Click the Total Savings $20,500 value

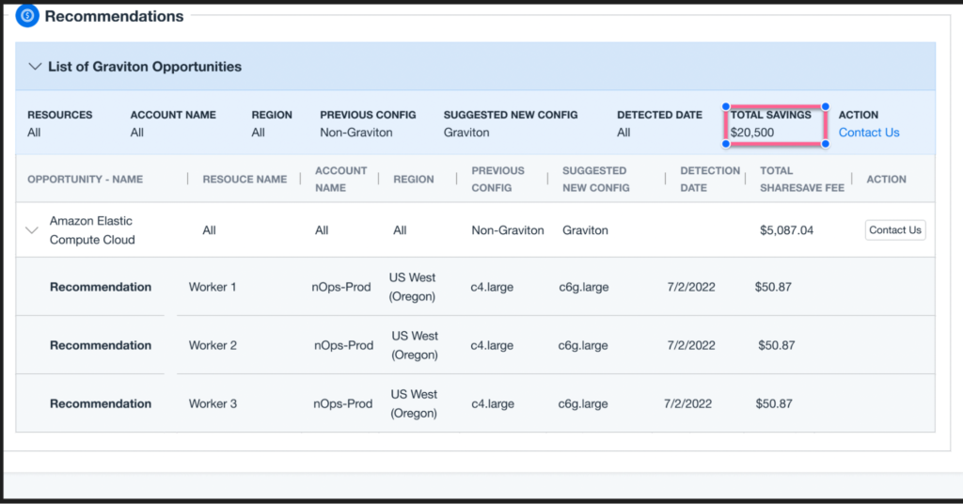[751, 133]
